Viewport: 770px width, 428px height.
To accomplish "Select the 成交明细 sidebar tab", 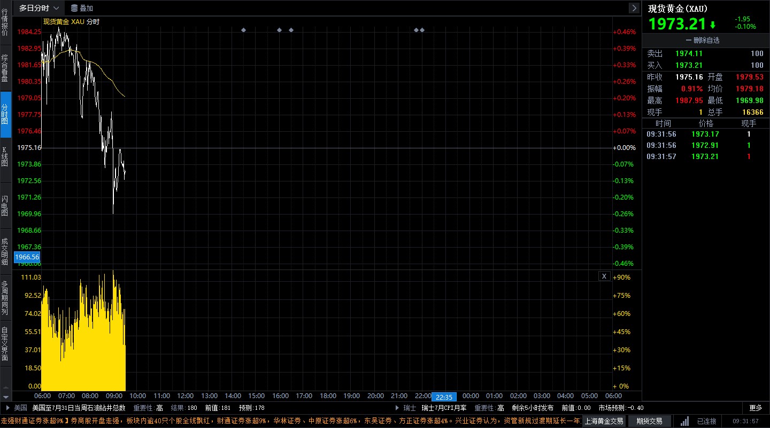I will tap(5, 251).
